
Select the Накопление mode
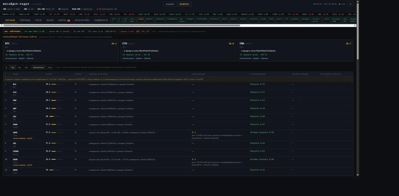38,67
